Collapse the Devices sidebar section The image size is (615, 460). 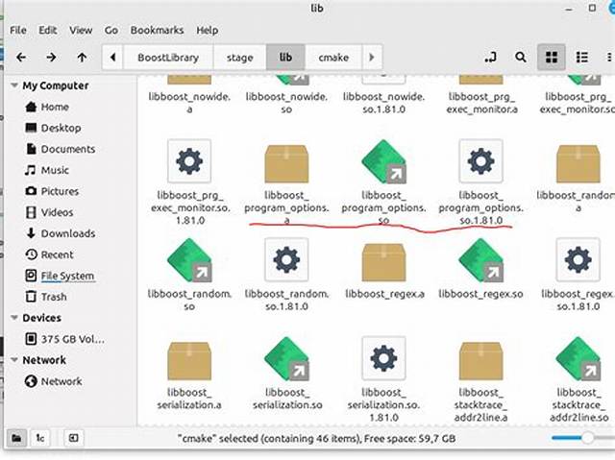[x=14, y=318]
